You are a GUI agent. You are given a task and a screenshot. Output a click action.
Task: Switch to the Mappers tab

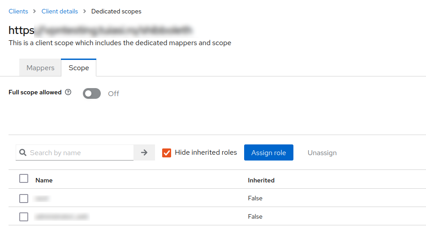point(40,68)
